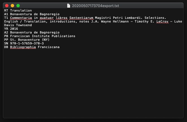Screen dimensions: 187x122
Task: Click the "A2 Bonaventura de Bagnoregio" line
Action: (x=32, y=32)
